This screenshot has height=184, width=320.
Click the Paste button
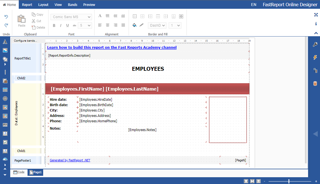pyautogui.click(x=22, y=21)
